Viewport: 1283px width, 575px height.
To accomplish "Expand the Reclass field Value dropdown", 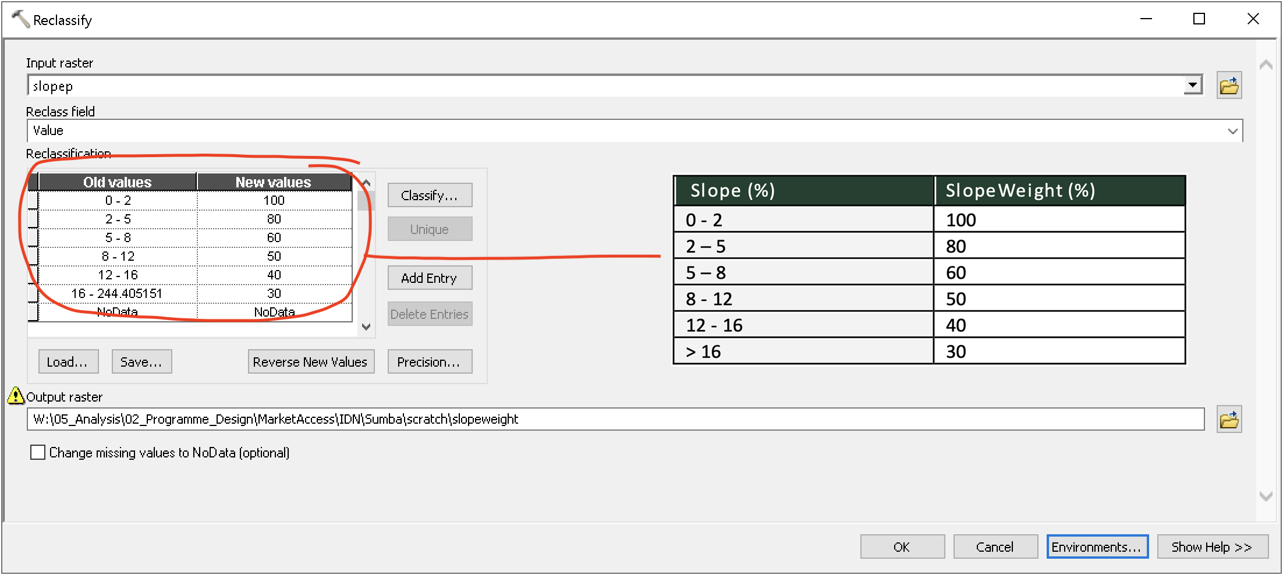I will 1232,131.
